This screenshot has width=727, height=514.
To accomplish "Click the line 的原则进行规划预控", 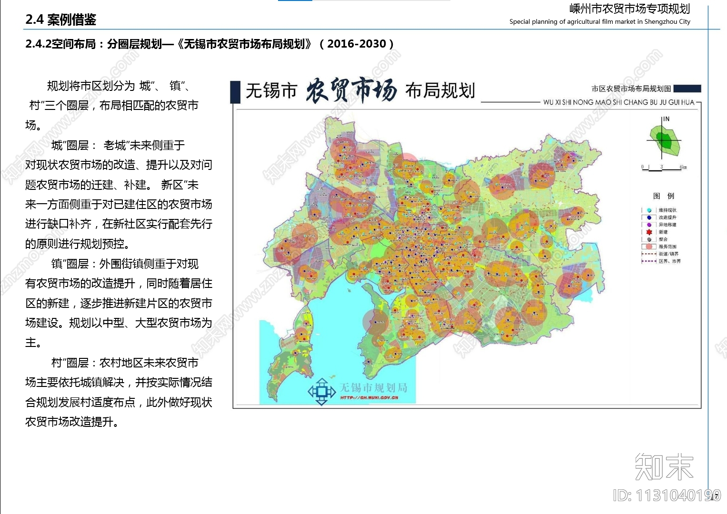I will click(78, 244).
